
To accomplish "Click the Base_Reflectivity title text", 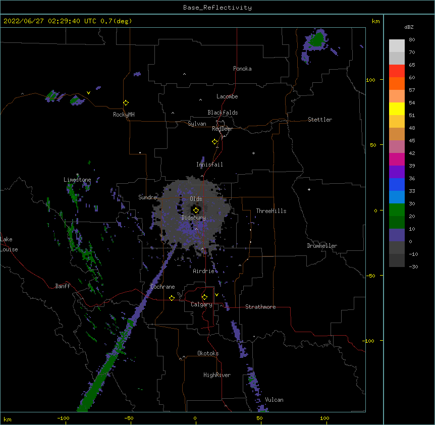I will click(x=217, y=8).
